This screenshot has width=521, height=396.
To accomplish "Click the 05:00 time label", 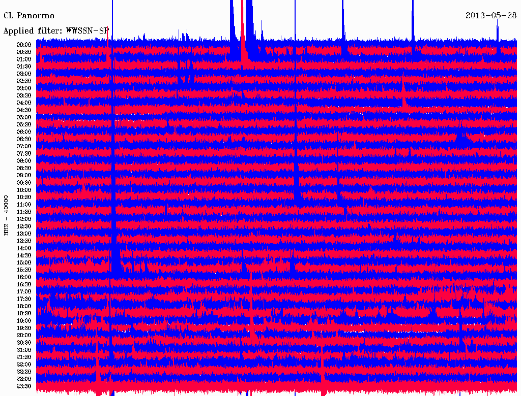I will [24, 117].
